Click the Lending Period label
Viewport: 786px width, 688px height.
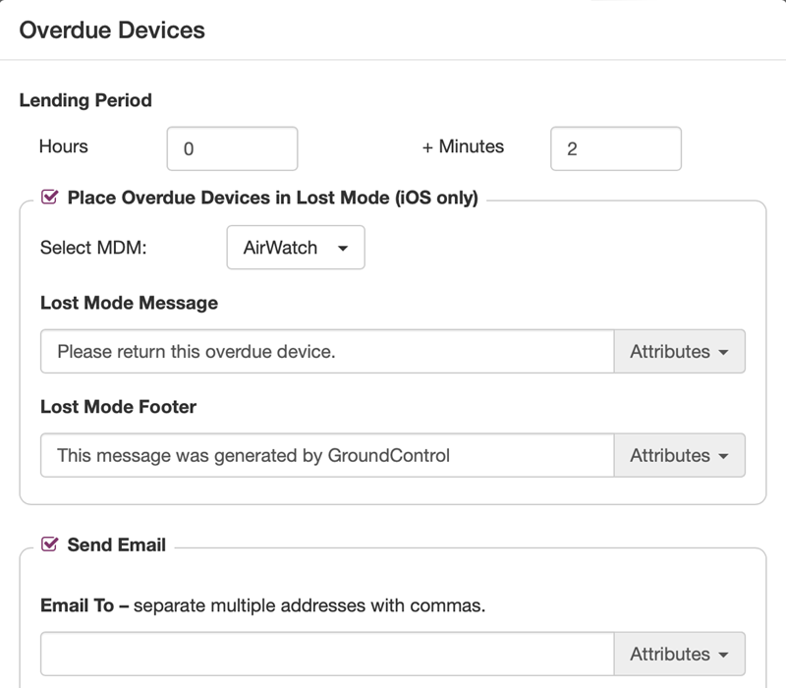[x=85, y=100]
